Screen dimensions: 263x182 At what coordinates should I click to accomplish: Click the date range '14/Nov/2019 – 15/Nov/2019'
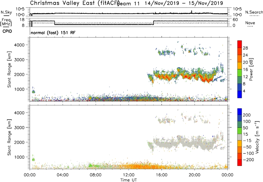pos(184,3)
